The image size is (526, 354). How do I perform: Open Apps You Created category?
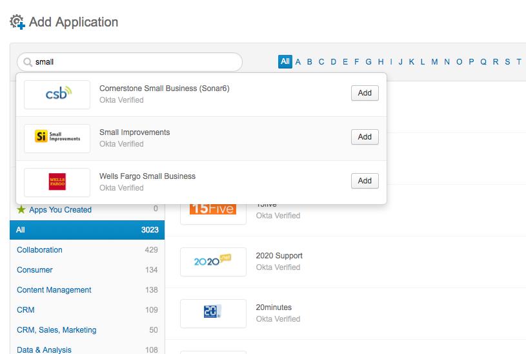[x=60, y=210]
